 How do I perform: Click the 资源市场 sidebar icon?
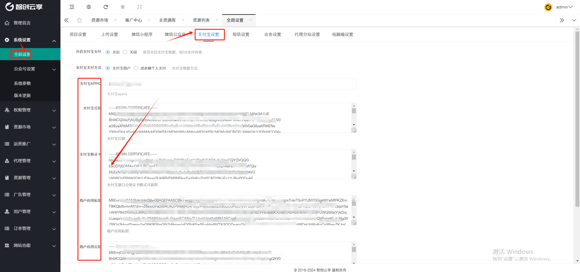pyautogui.click(x=7, y=127)
